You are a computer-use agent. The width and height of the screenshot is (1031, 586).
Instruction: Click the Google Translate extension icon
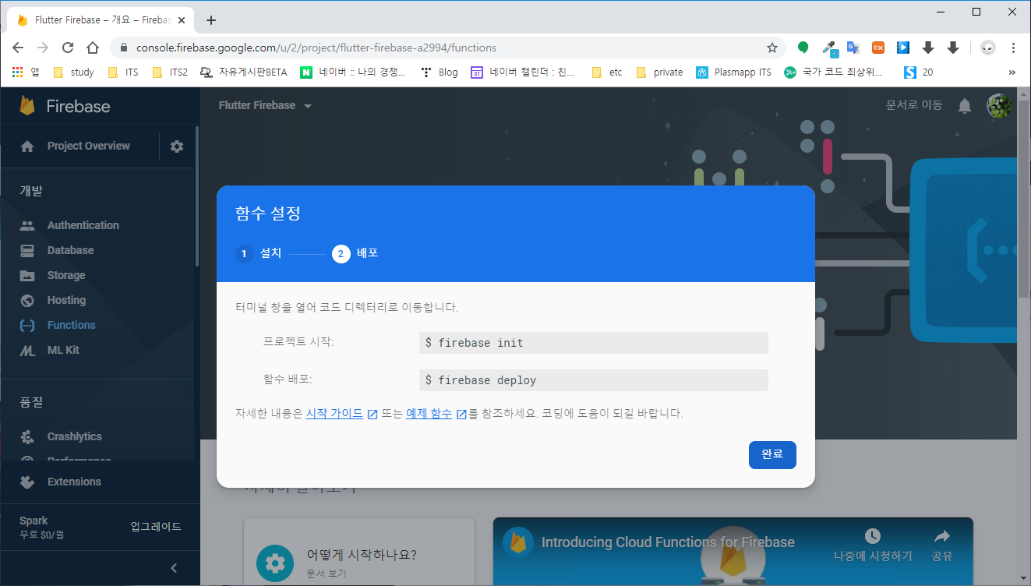[853, 48]
